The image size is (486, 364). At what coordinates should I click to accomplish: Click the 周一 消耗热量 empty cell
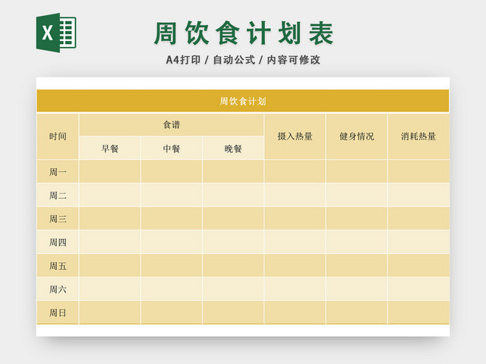click(418, 171)
